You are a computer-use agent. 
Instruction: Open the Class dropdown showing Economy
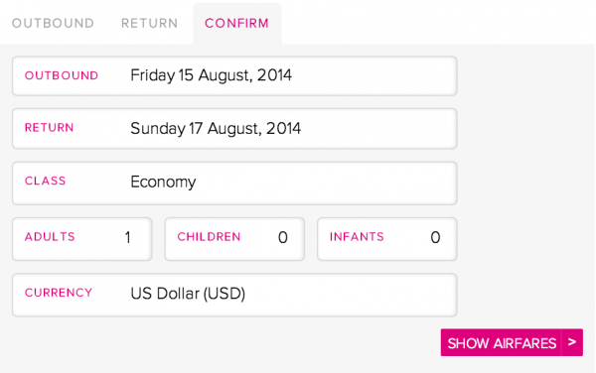[x=234, y=184]
